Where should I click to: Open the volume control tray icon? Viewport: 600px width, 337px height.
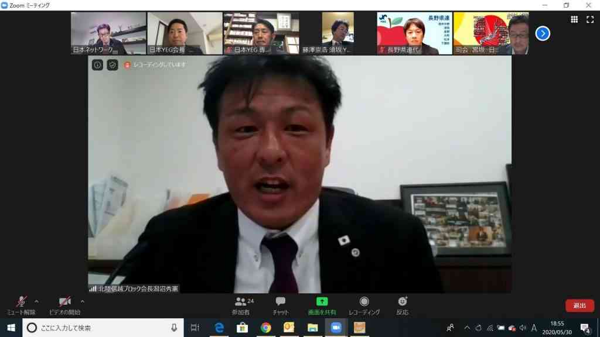point(523,328)
